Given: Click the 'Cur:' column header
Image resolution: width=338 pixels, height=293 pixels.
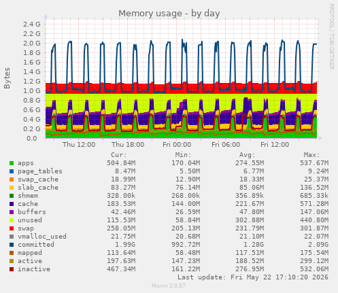Looking at the screenshot, I should coord(119,155).
